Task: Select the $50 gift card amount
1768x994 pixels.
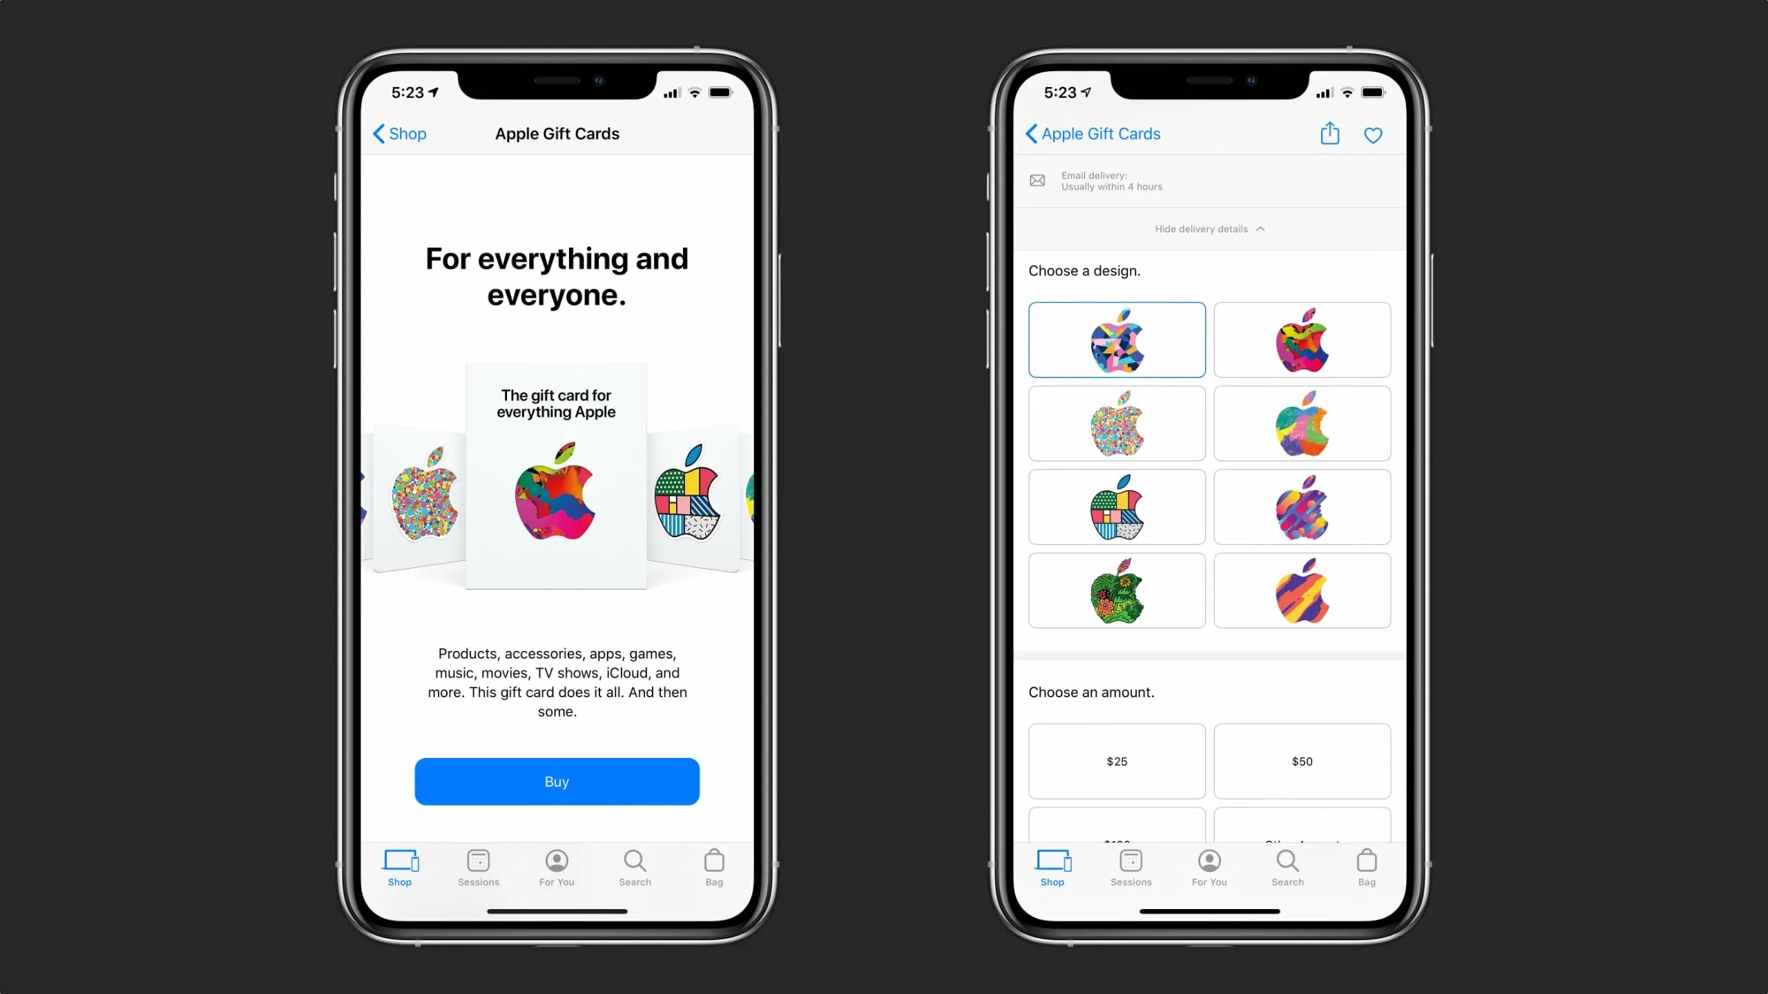Action: pos(1302,761)
